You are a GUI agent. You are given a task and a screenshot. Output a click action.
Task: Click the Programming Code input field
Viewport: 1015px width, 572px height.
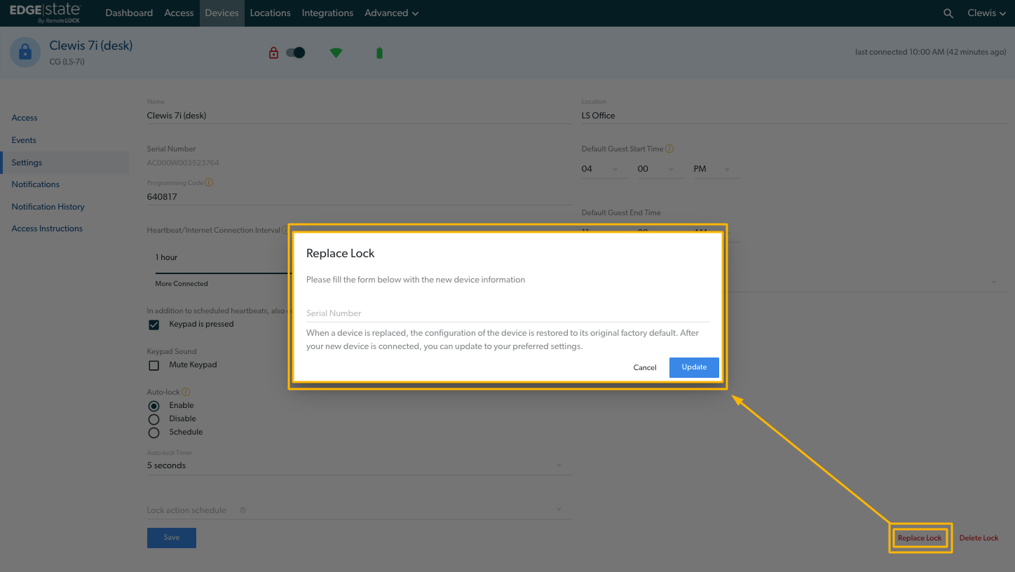pos(359,197)
